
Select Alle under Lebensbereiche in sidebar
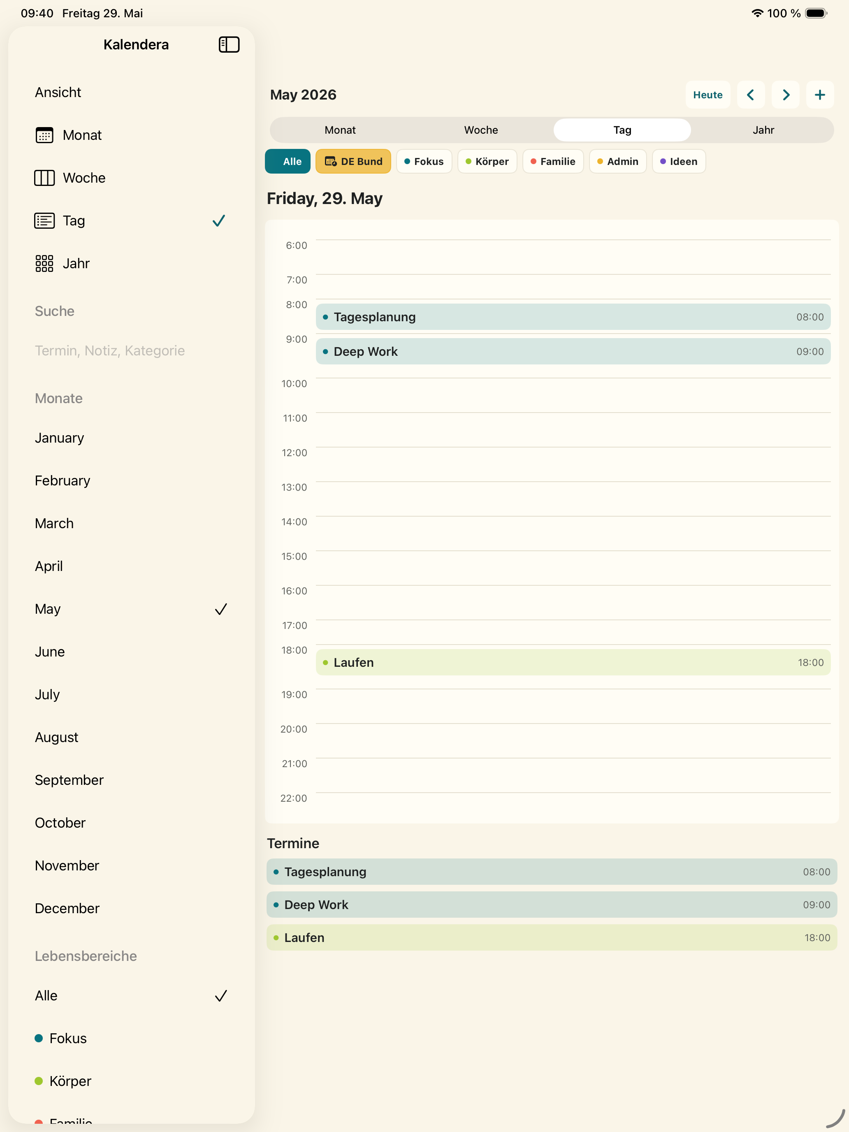[132, 995]
